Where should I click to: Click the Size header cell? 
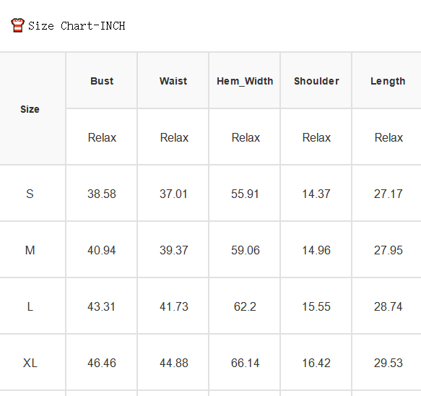(x=30, y=109)
